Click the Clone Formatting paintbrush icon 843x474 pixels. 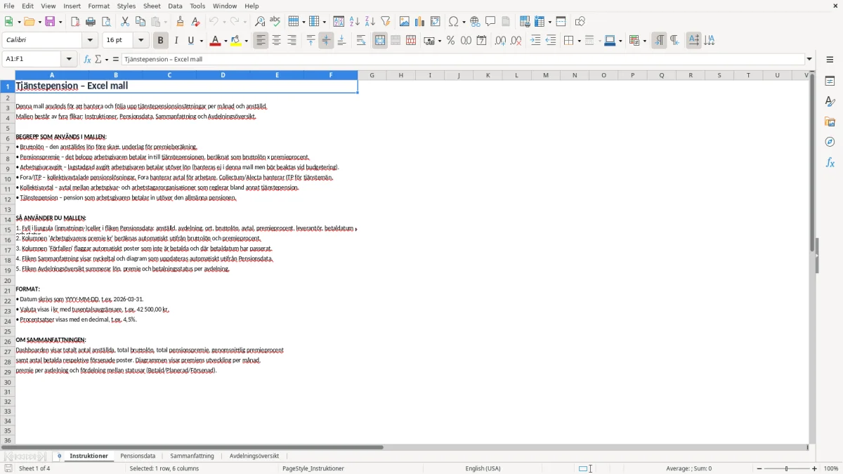(180, 22)
